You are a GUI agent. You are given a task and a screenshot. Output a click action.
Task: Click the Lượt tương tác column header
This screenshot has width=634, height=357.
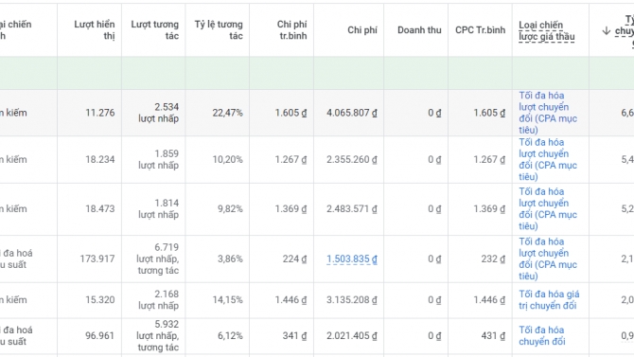pos(154,30)
